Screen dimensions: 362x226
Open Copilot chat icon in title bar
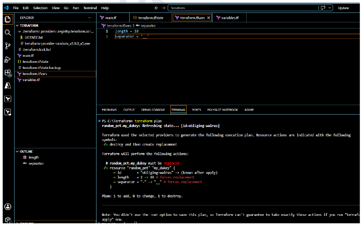(x=323, y=8)
